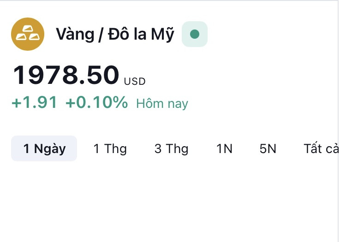The image size is (358, 242).
Task: Click the widget's right edge divider line
Action: pyautogui.click(x=338, y=121)
